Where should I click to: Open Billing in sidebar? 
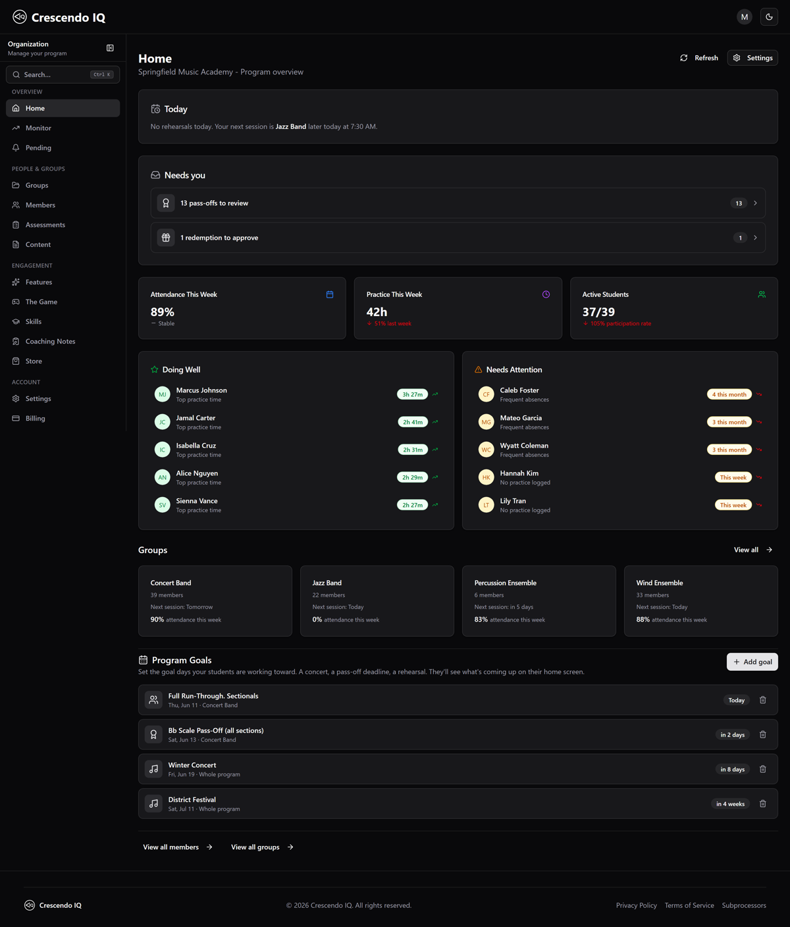pyautogui.click(x=63, y=418)
